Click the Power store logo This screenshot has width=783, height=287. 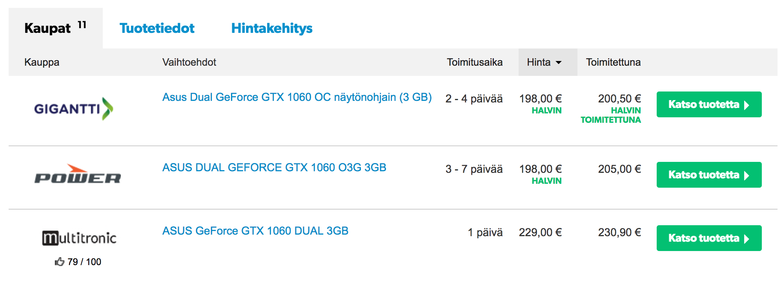click(78, 174)
